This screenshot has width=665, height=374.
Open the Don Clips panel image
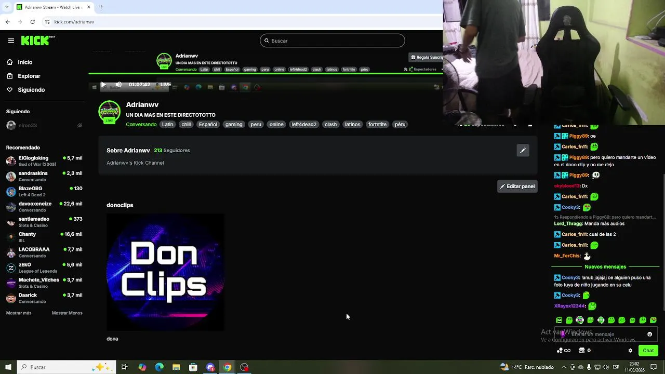166,272
